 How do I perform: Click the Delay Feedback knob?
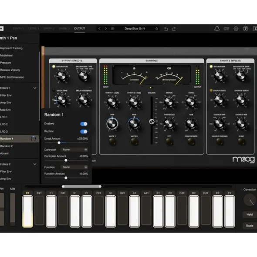pyautogui.click(x=83, y=100)
